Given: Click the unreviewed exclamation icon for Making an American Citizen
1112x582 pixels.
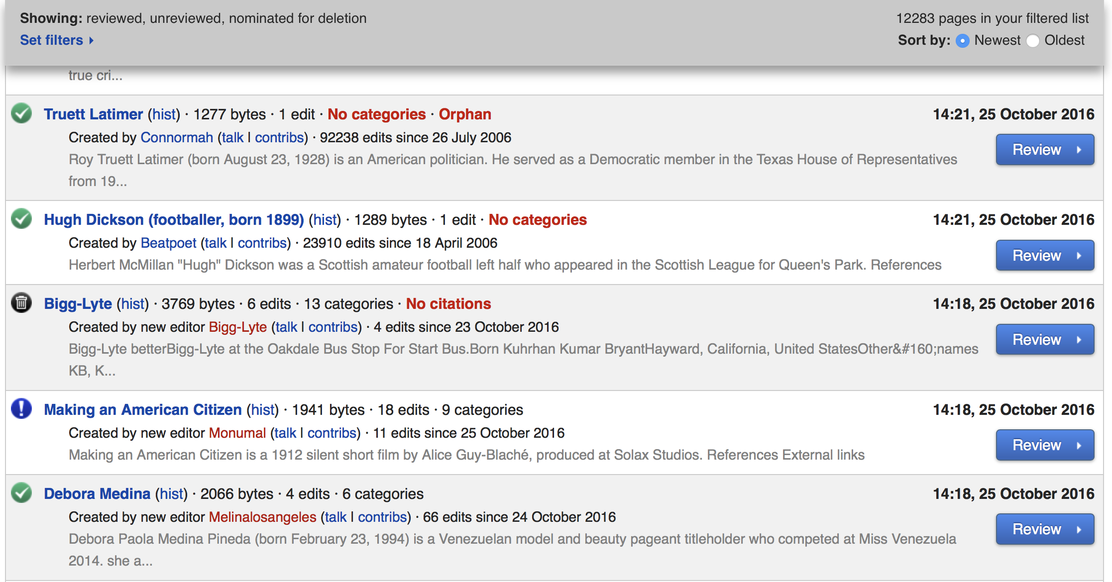Looking at the screenshot, I should [x=21, y=409].
